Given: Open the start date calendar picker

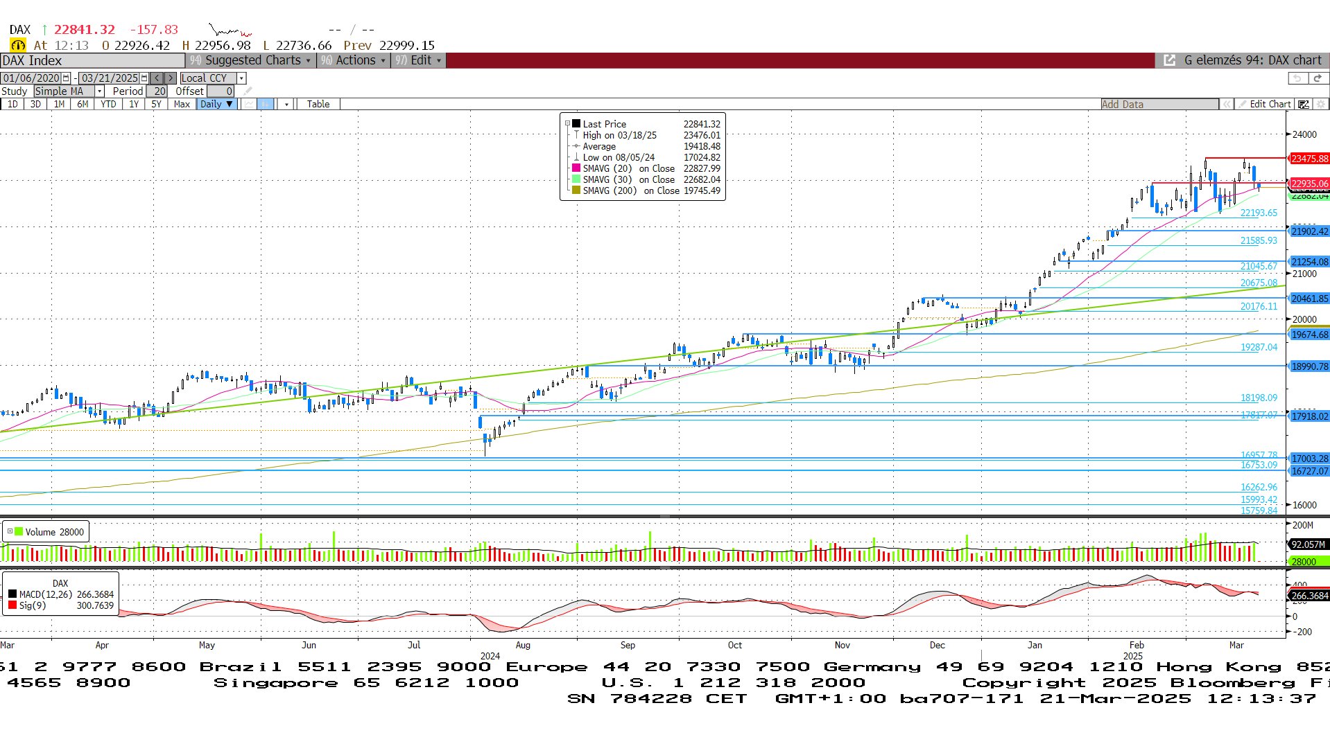Looking at the screenshot, I should pyautogui.click(x=66, y=78).
